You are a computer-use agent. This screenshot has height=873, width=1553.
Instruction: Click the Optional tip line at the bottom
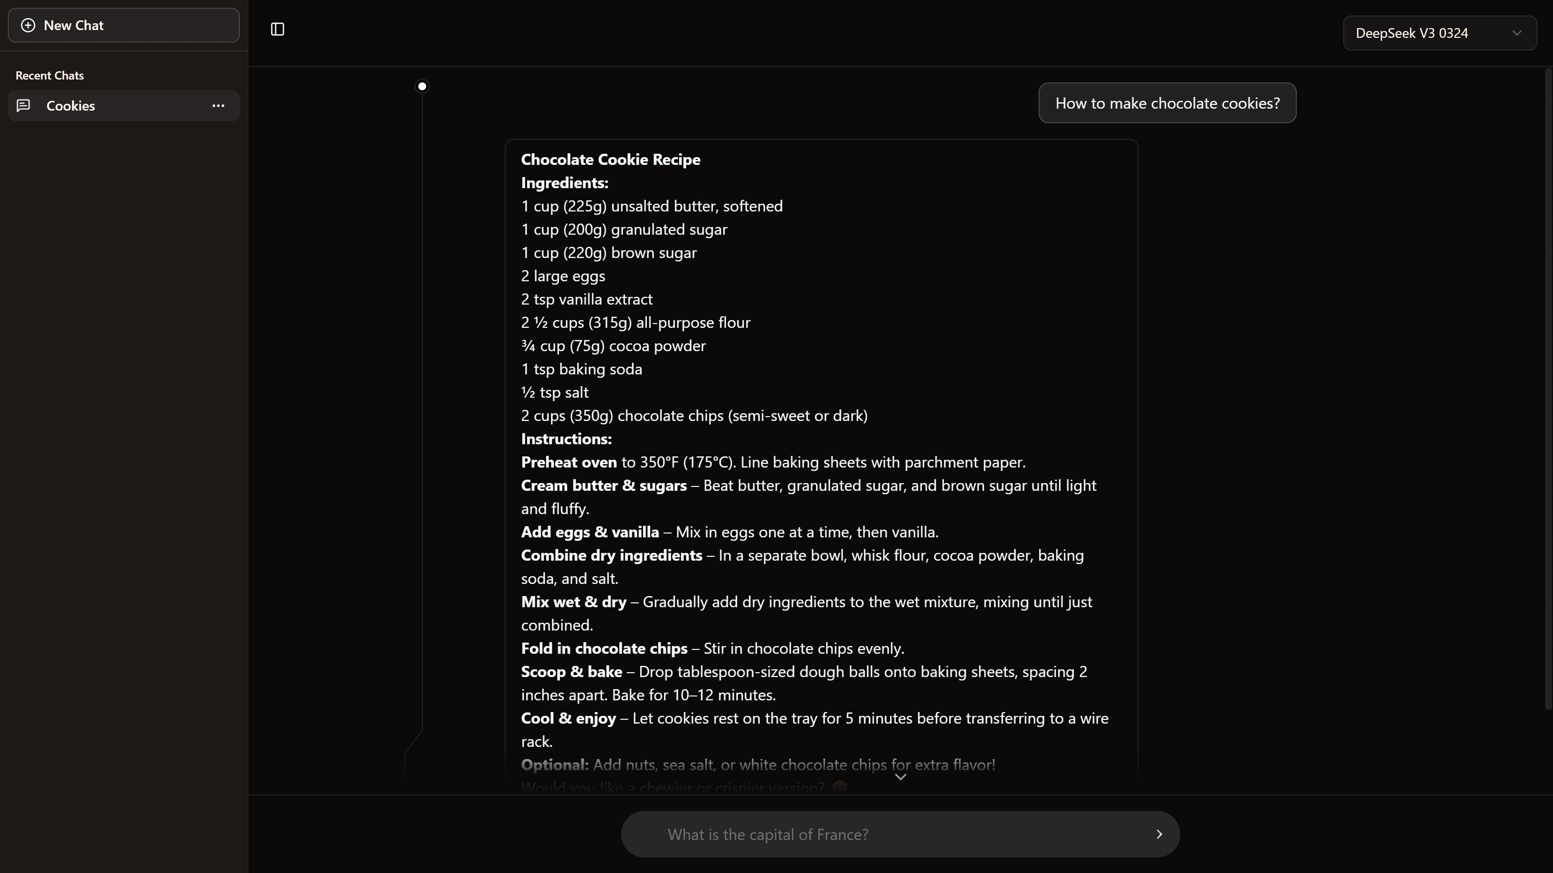pos(758,764)
